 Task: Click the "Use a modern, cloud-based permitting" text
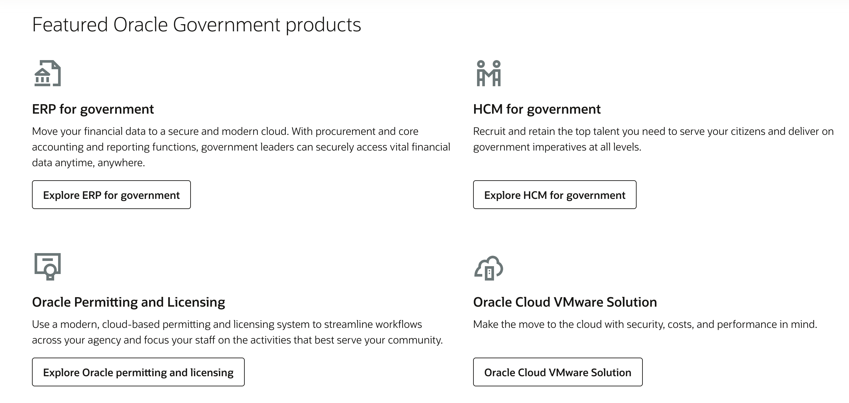click(x=237, y=332)
